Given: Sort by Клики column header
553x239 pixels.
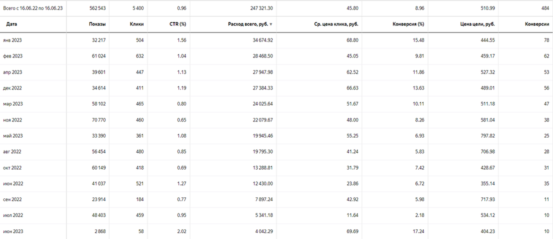Looking at the screenshot, I should 136,24.
